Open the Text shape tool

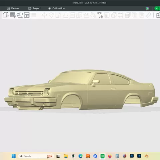coord(100,15)
